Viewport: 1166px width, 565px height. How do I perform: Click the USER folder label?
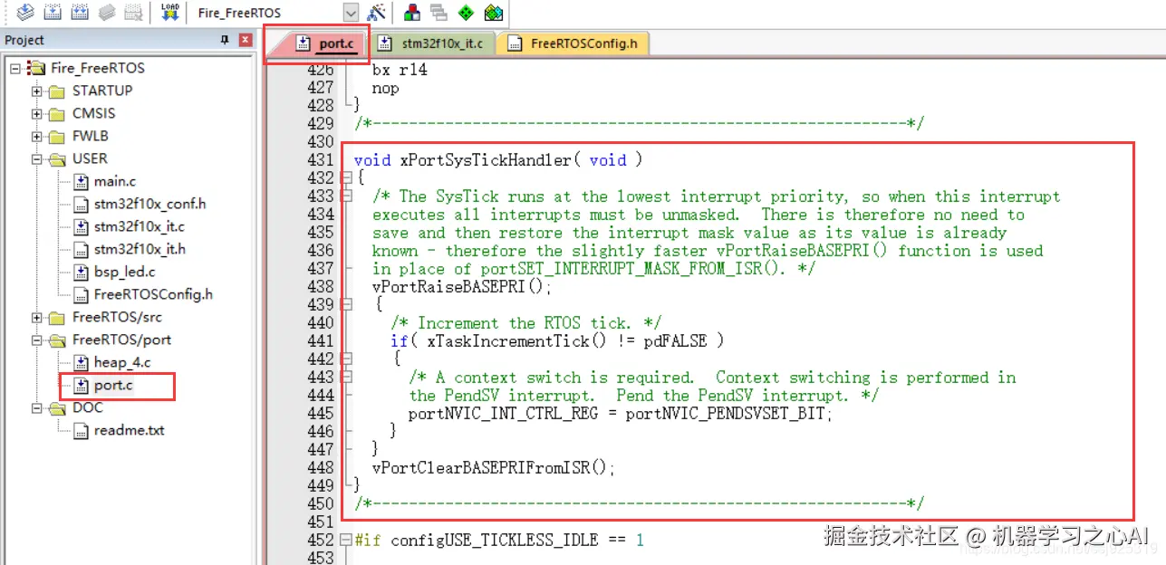pyautogui.click(x=90, y=158)
